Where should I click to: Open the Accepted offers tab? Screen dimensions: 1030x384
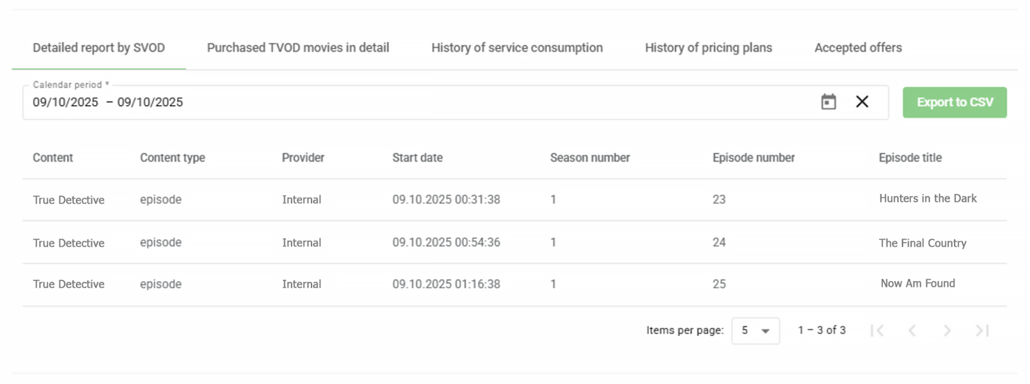coord(858,48)
